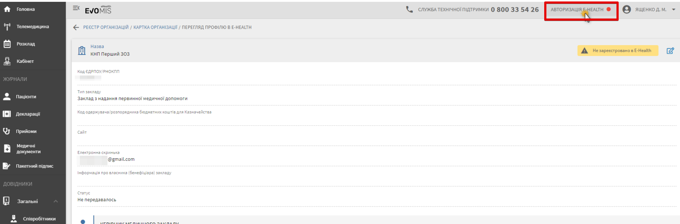The width and height of the screenshot is (680, 224).
Task: Click the Не зареєстровано в E-Health badge
Action: click(x=618, y=51)
